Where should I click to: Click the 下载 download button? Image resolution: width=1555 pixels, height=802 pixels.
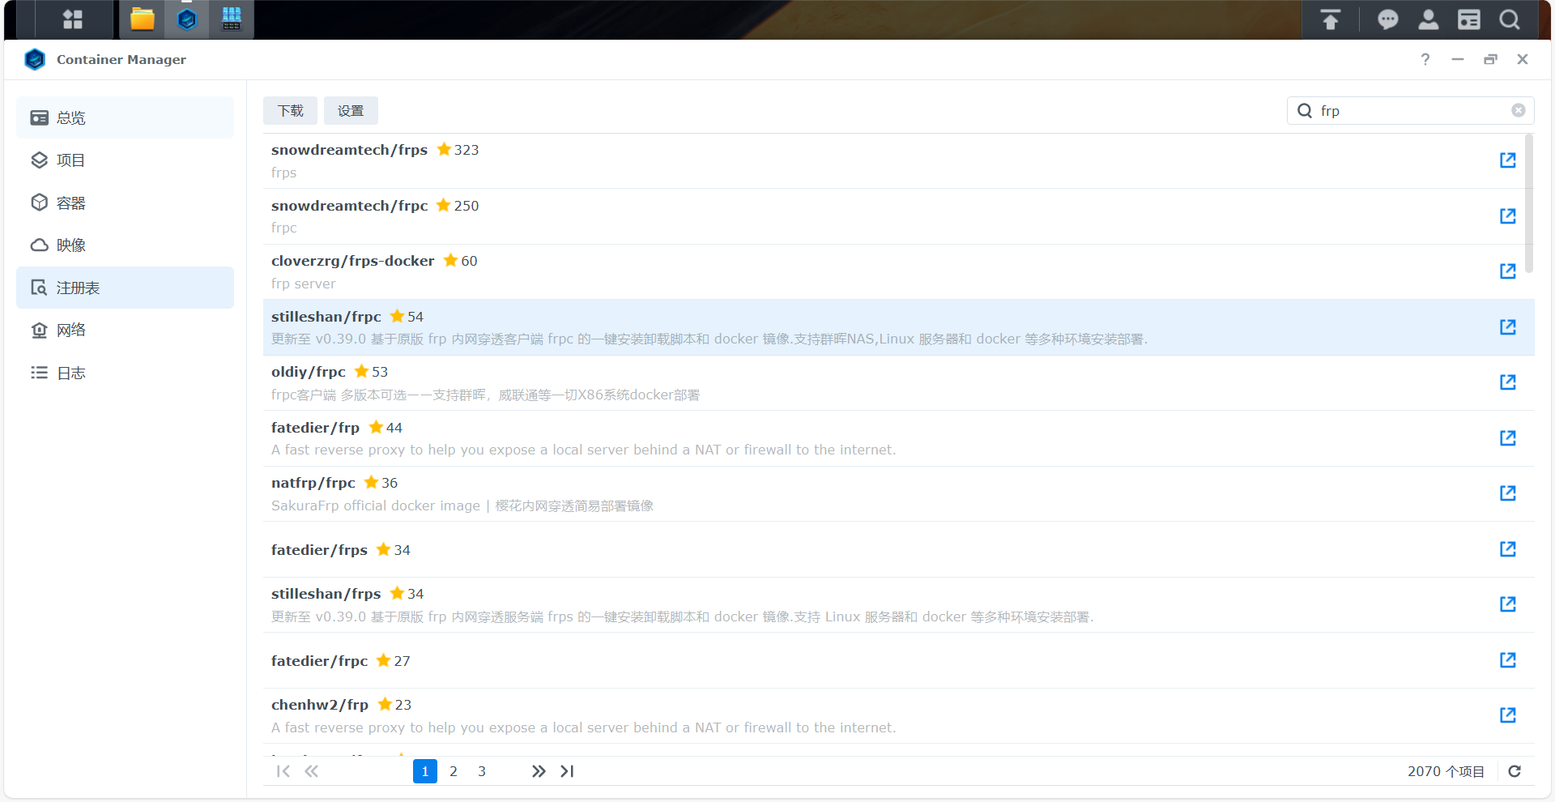[x=290, y=111]
